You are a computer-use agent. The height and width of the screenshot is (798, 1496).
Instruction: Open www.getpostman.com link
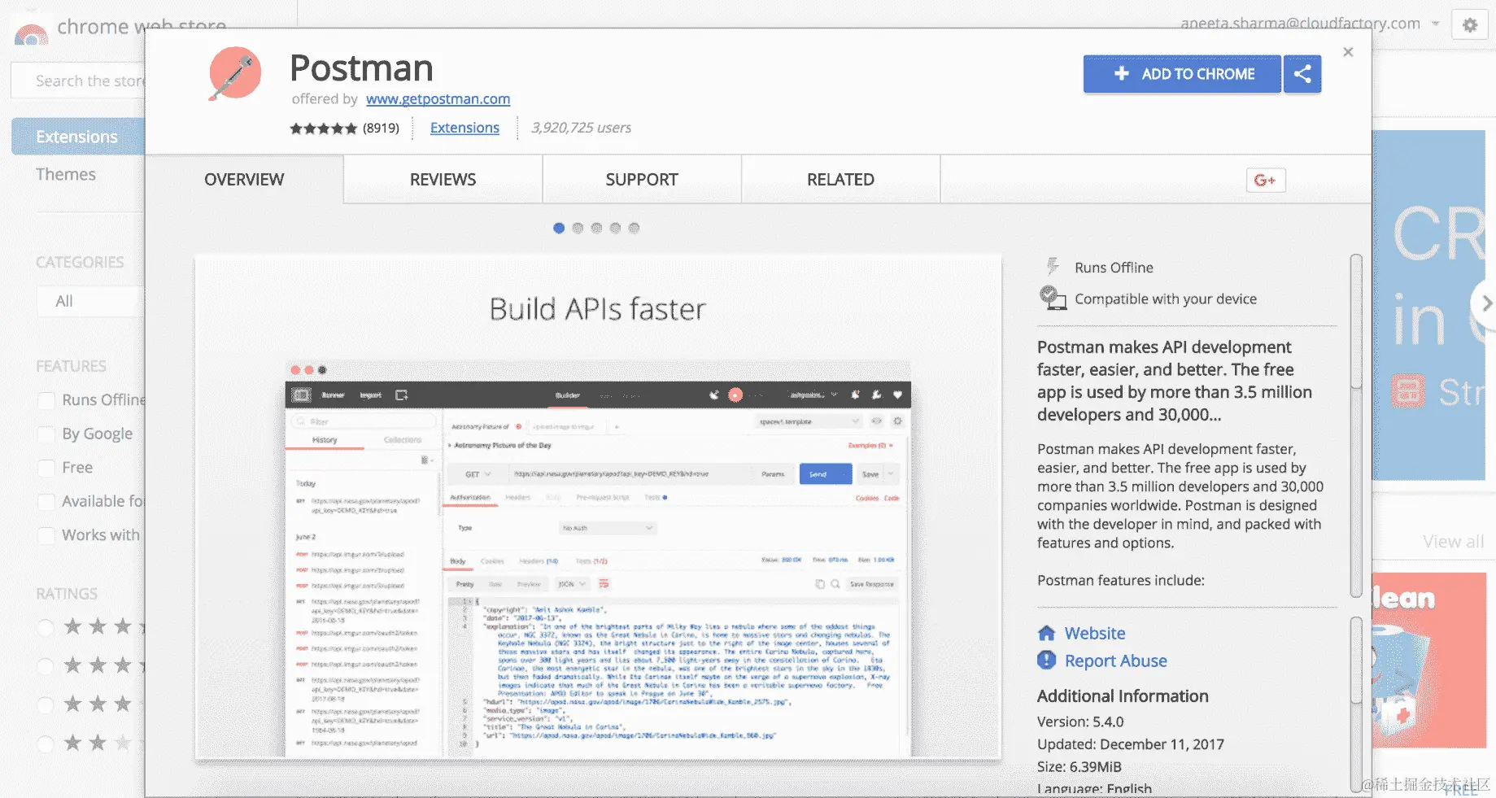(438, 99)
